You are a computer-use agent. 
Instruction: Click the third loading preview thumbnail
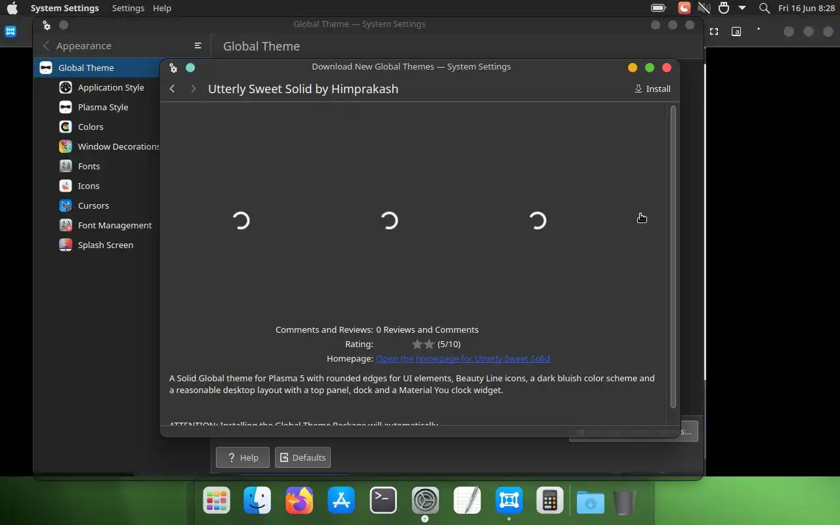point(538,220)
